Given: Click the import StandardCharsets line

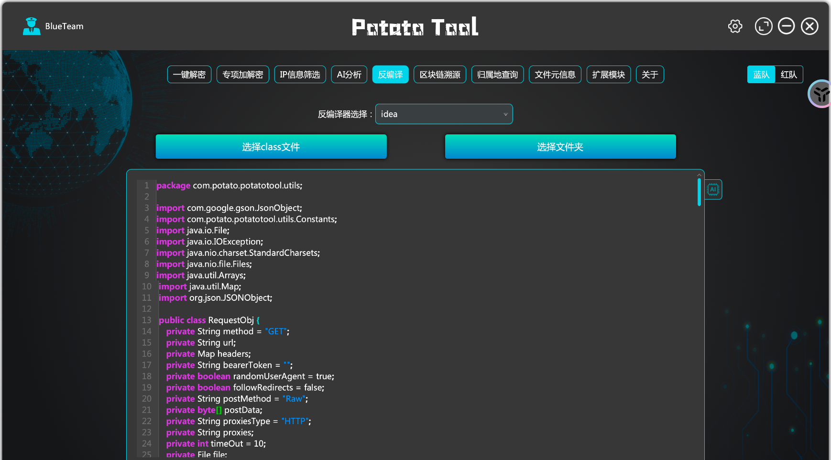Looking at the screenshot, I should point(238,253).
